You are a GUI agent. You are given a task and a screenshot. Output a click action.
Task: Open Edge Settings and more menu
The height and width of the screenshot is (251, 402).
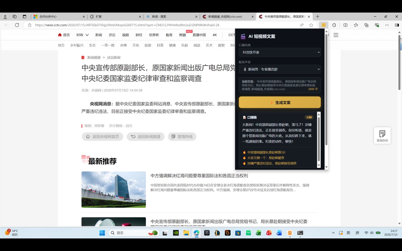pyautogui.click(x=387, y=25)
